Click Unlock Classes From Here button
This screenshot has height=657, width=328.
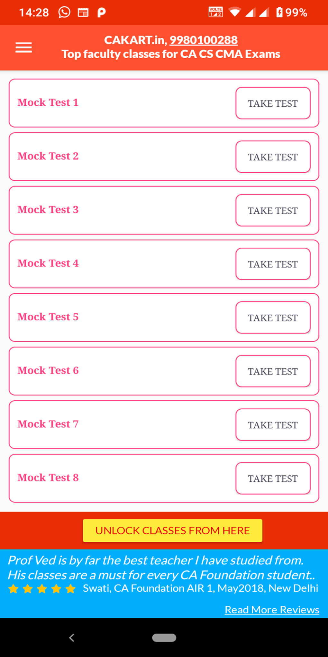click(x=173, y=530)
